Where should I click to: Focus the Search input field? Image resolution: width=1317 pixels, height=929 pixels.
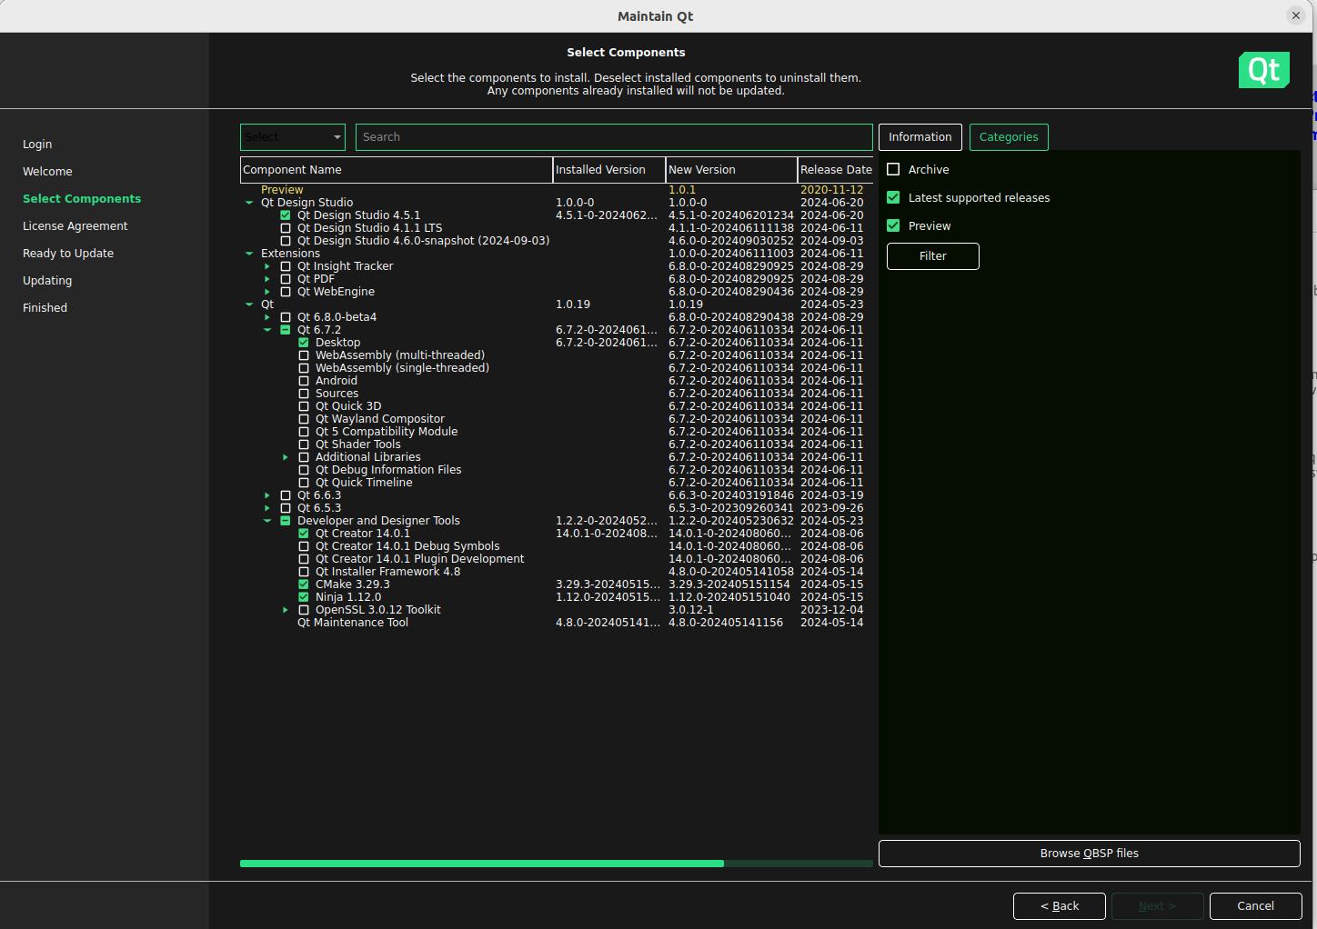(x=614, y=137)
